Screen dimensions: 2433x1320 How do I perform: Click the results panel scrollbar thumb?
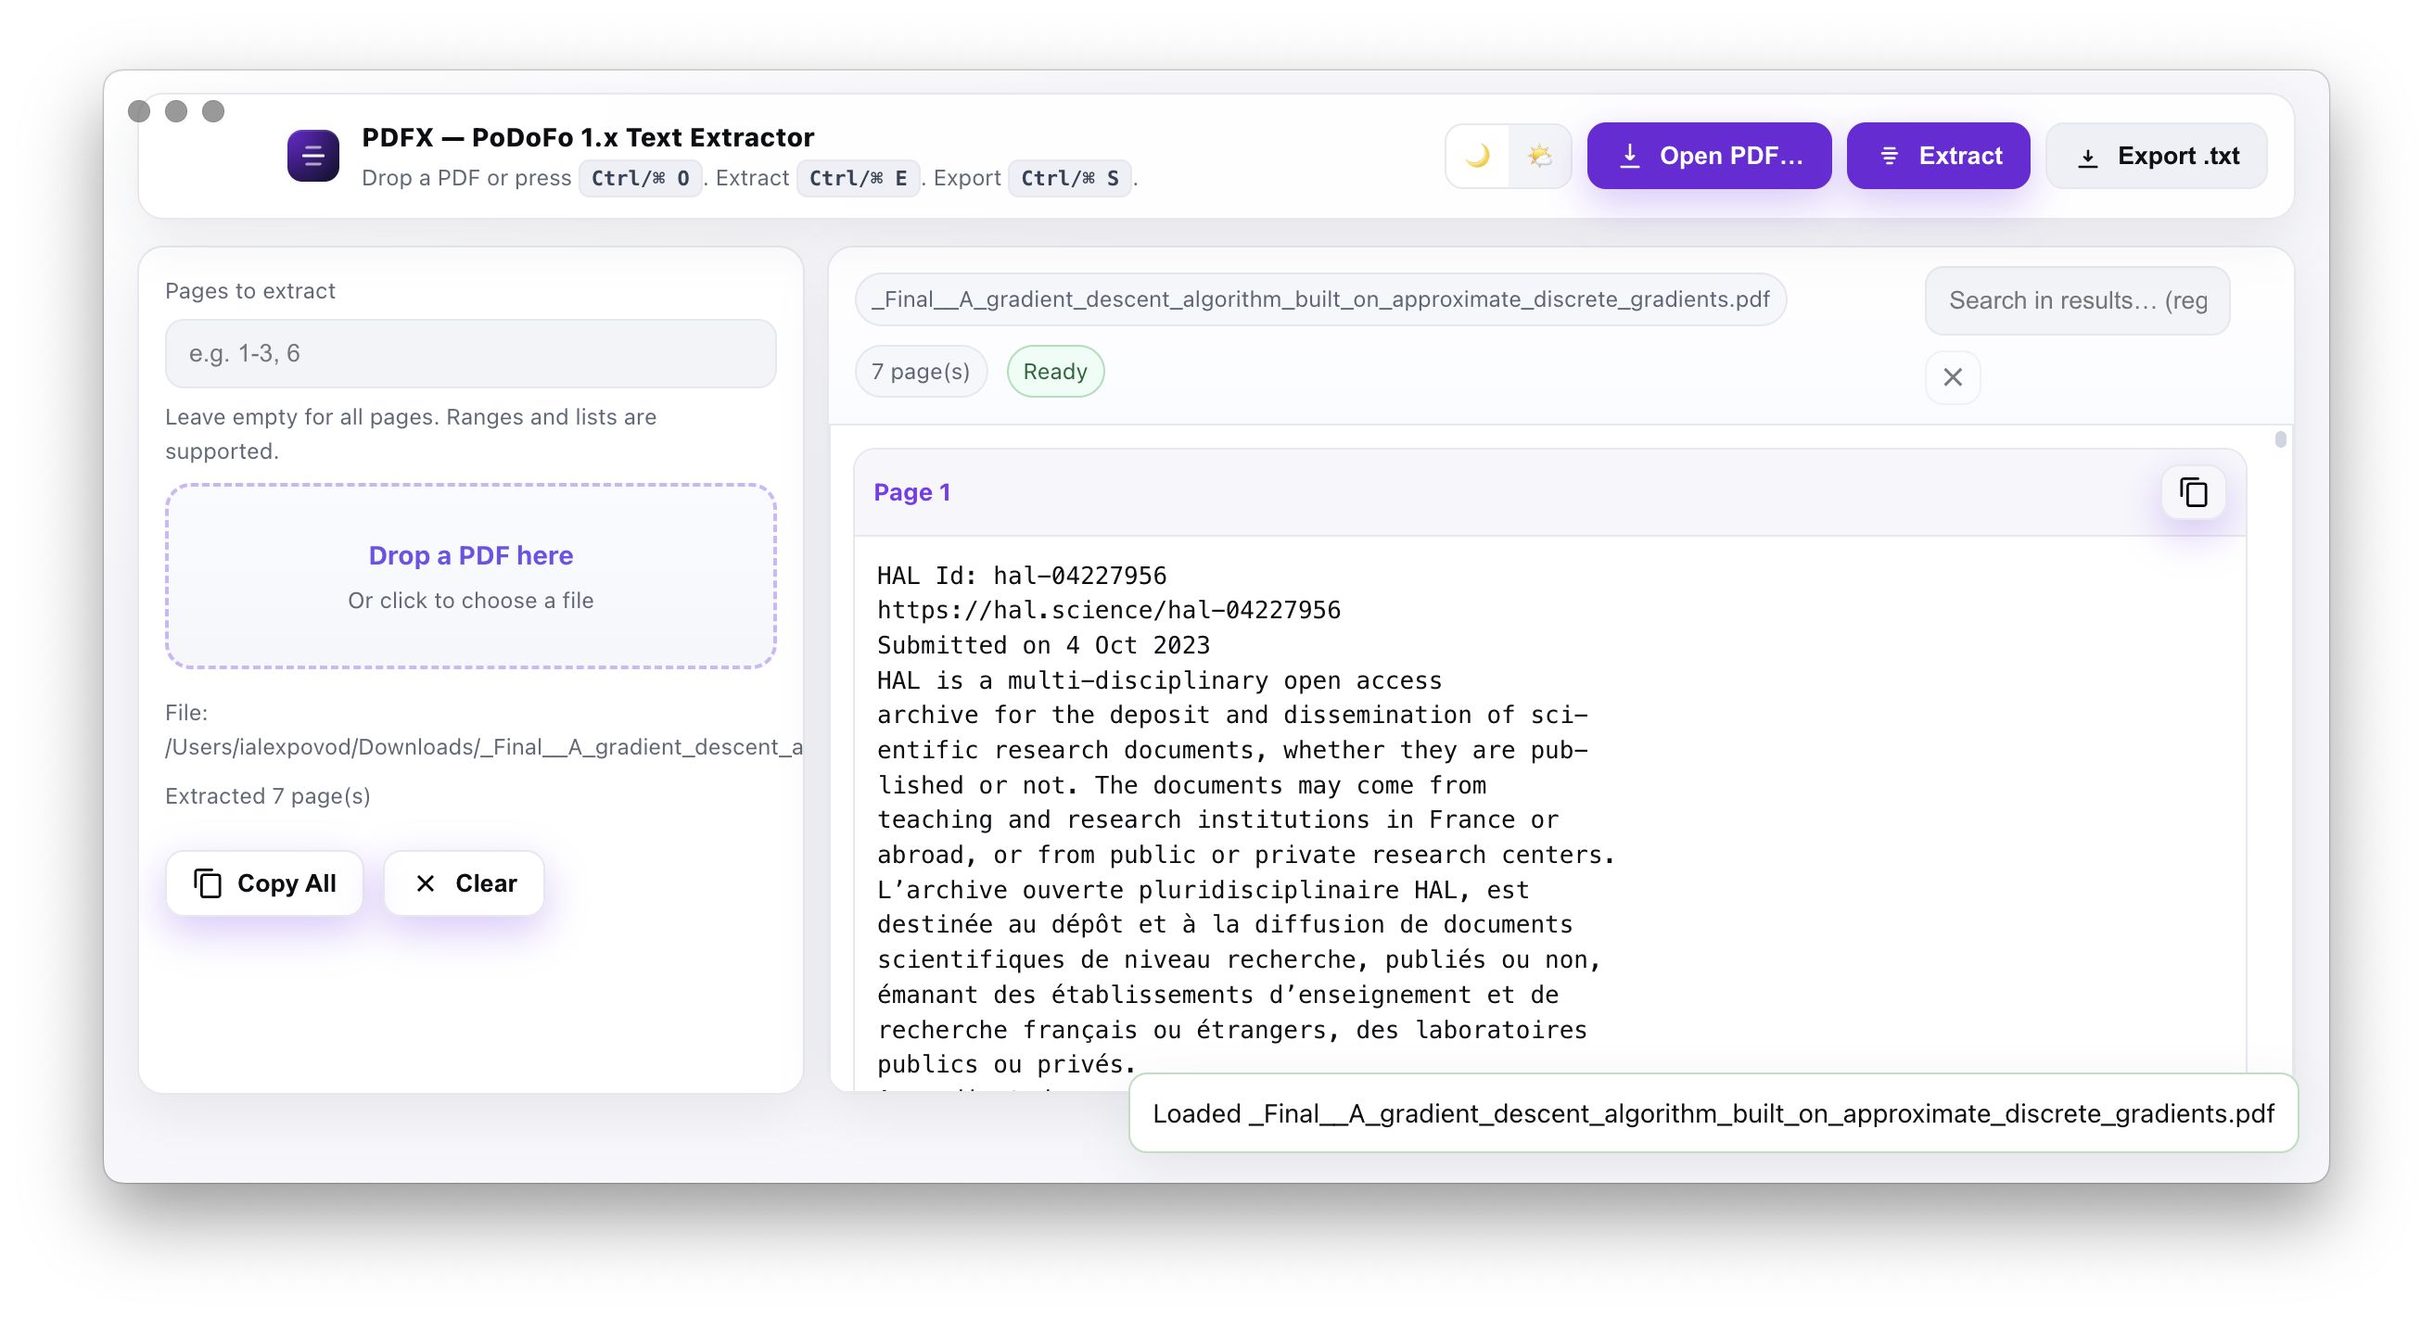2280,439
